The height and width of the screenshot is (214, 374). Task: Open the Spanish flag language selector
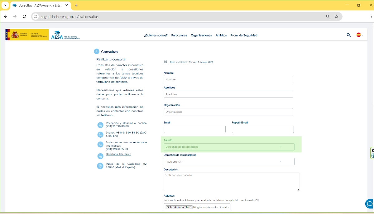click(359, 35)
